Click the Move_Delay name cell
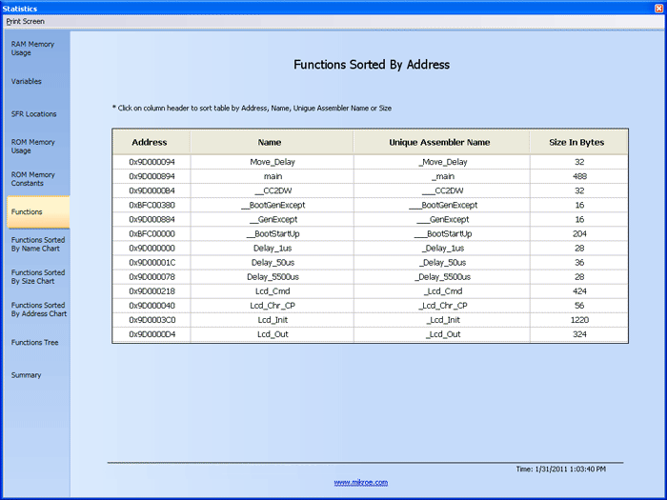Screen dimensions: 667x500 click(273, 162)
